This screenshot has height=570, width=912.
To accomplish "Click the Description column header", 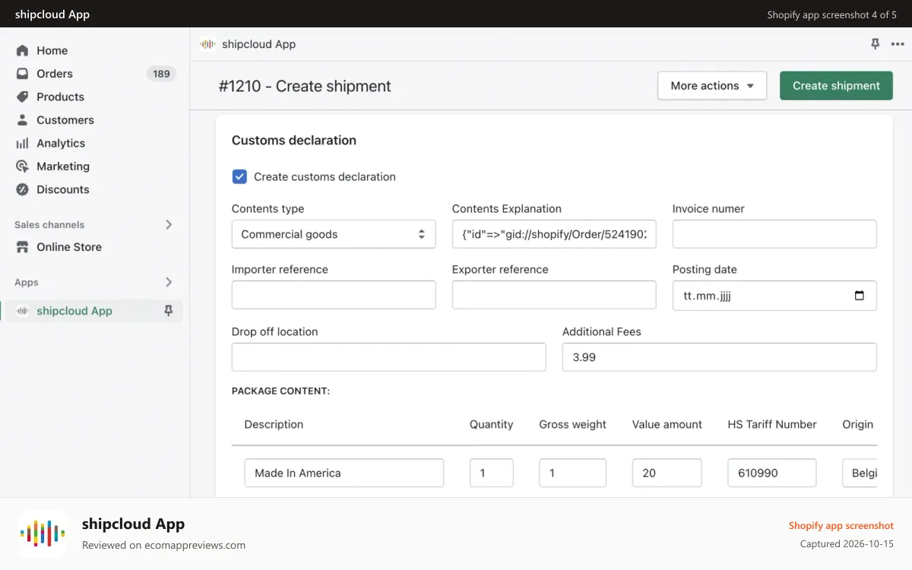I will 274,424.
